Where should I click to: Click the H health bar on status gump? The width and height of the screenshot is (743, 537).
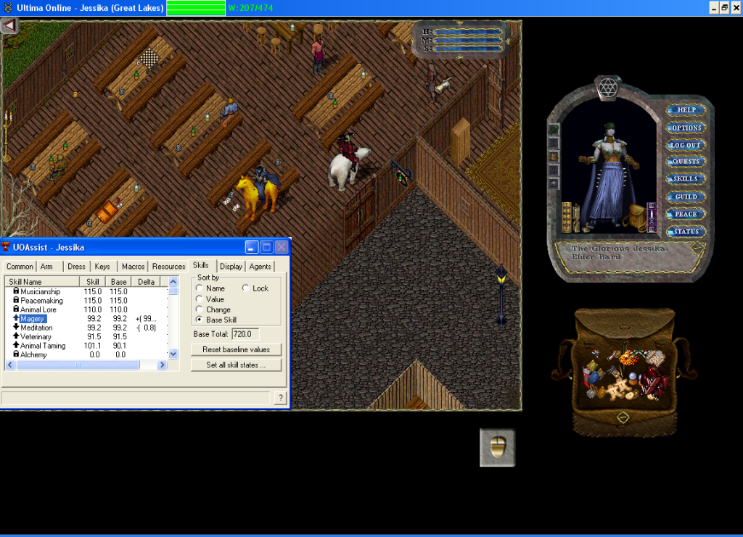[468, 32]
